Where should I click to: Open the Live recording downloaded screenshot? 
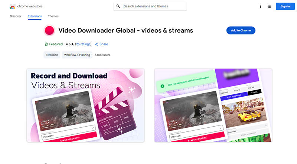click(x=213, y=105)
